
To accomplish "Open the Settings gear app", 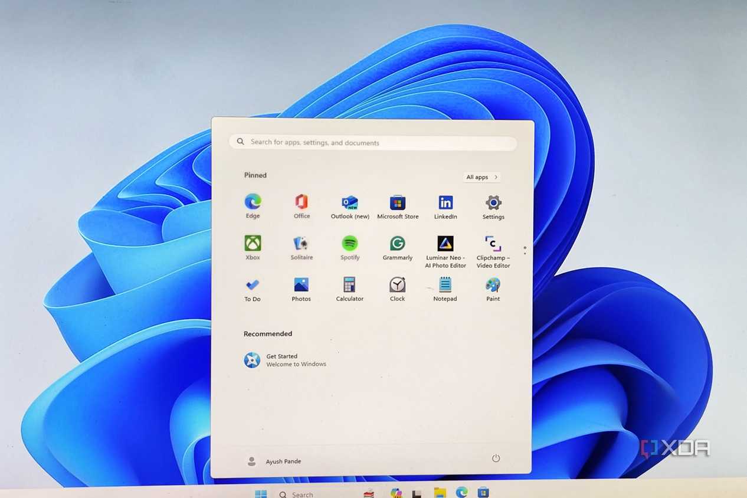I will pyautogui.click(x=493, y=208).
